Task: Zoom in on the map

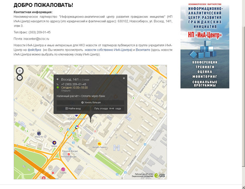Action: point(20,71)
